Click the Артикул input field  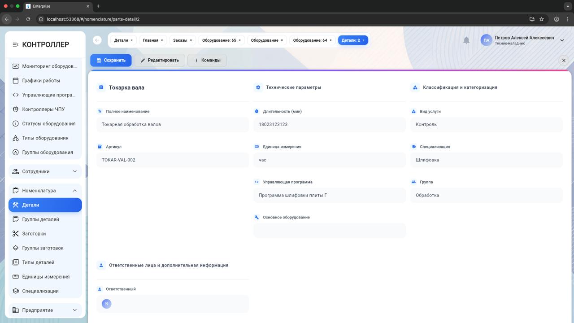pos(173,160)
